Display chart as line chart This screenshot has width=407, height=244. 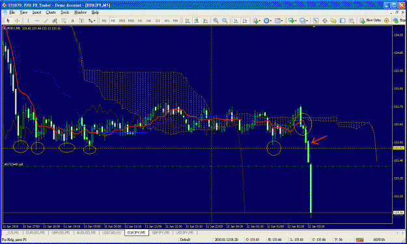coord(205,21)
